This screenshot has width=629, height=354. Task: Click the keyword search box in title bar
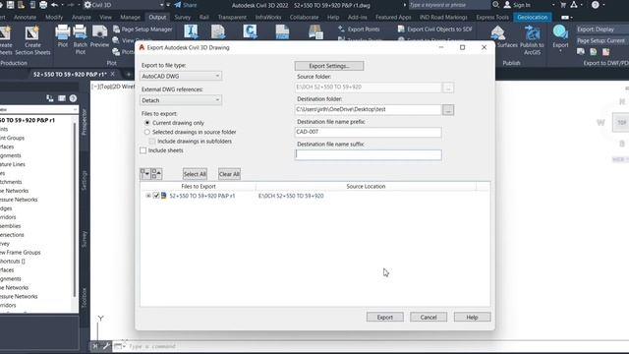click(449, 5)
